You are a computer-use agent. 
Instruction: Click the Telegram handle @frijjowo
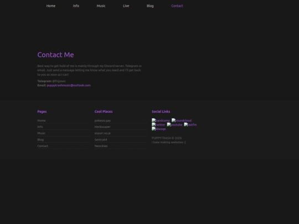pos(59,81)
